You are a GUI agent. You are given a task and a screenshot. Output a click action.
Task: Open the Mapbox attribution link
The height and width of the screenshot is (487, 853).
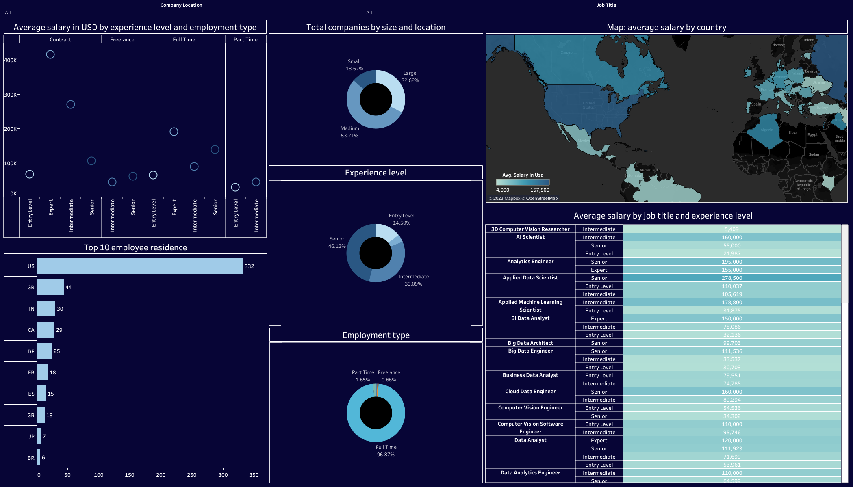tap(512, 199)
